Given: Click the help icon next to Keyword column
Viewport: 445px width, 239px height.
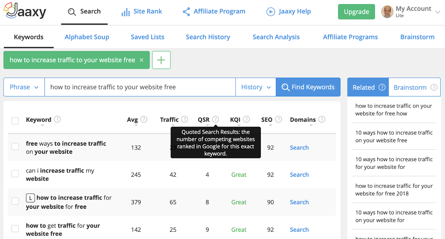Looking at the screenshot, I should coord(57,119).
